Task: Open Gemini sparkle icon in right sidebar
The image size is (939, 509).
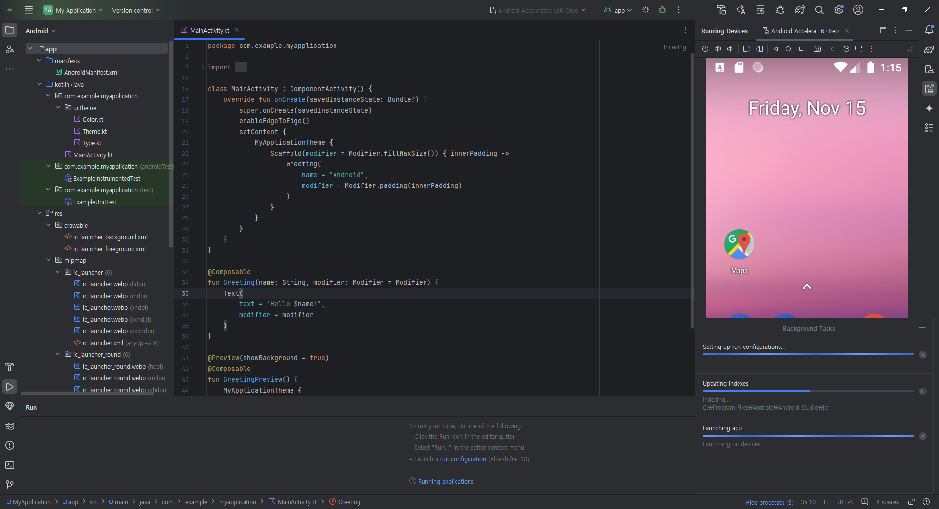Action: pos(929,108)
